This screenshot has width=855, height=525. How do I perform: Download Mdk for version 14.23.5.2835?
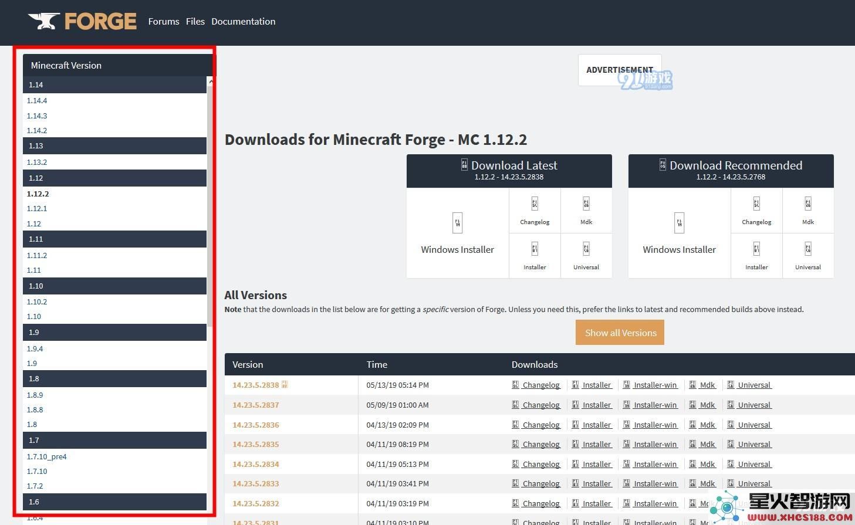tap(703, 444)
